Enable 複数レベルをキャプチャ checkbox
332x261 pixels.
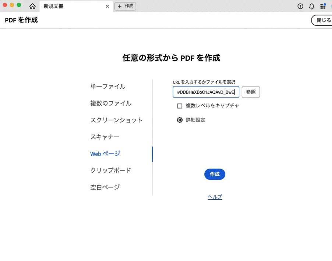point(180,106)
